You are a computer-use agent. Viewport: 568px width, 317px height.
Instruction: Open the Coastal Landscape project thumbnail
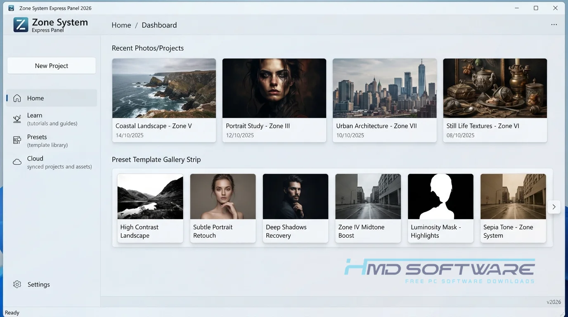(164, 88)
